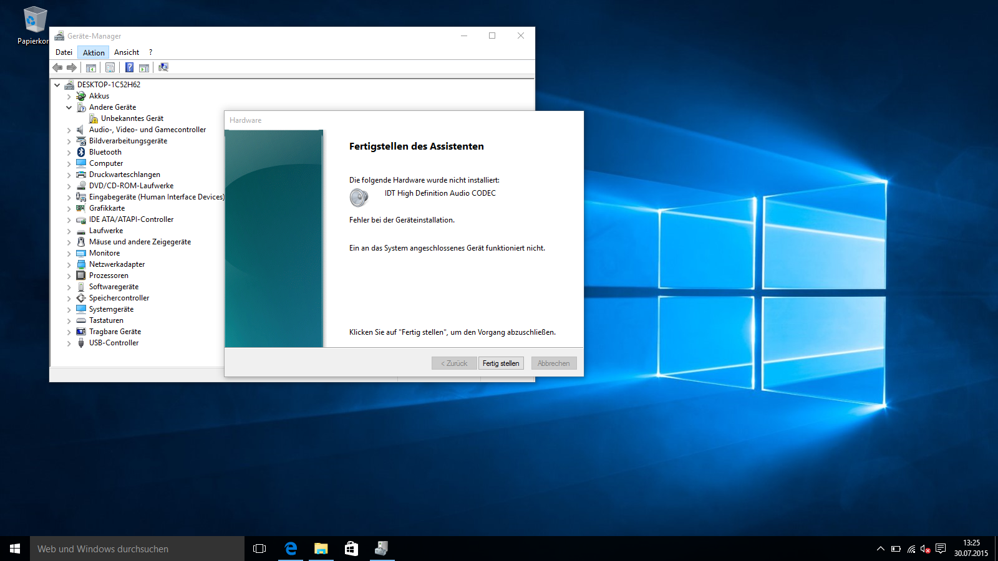Expand the Bildverarbeitungsgeräte category
This screenshot has height=561, width=998.
(x=69, y=141)
